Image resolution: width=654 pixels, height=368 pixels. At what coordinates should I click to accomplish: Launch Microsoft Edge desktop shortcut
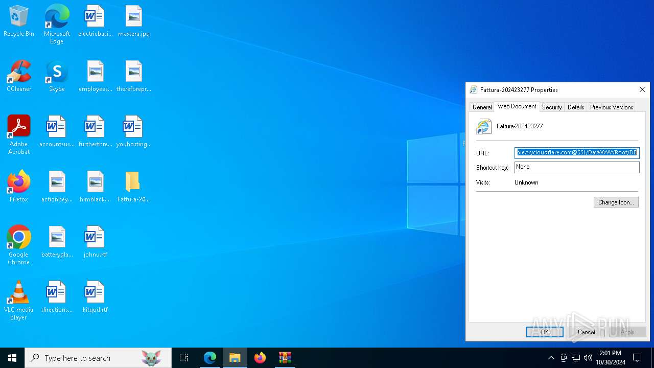tap(57, 24)
